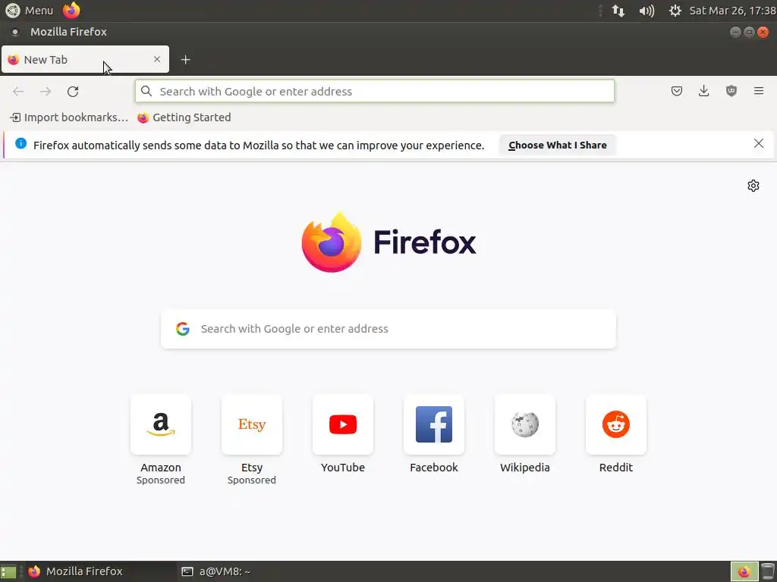The height and width of the screenshot is (582, 777).
Task: Click the Sponsored label under Amazon
Action: pos(161,480)
